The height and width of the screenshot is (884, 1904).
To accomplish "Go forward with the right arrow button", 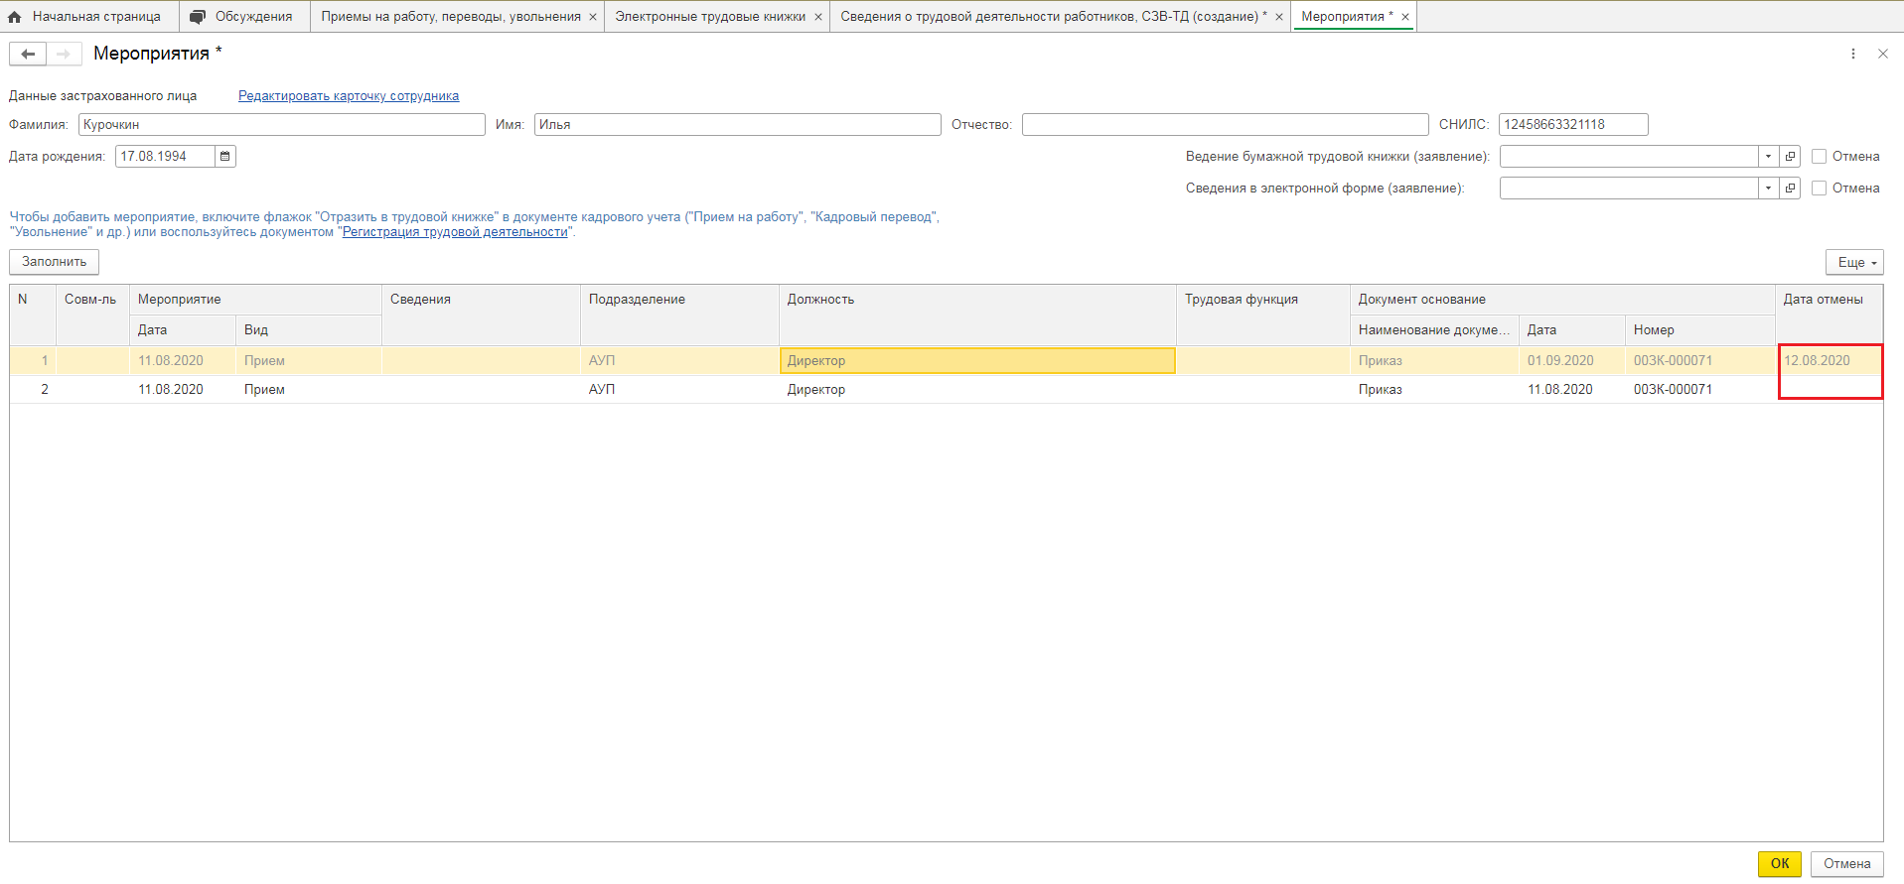I will coord(64,54).
